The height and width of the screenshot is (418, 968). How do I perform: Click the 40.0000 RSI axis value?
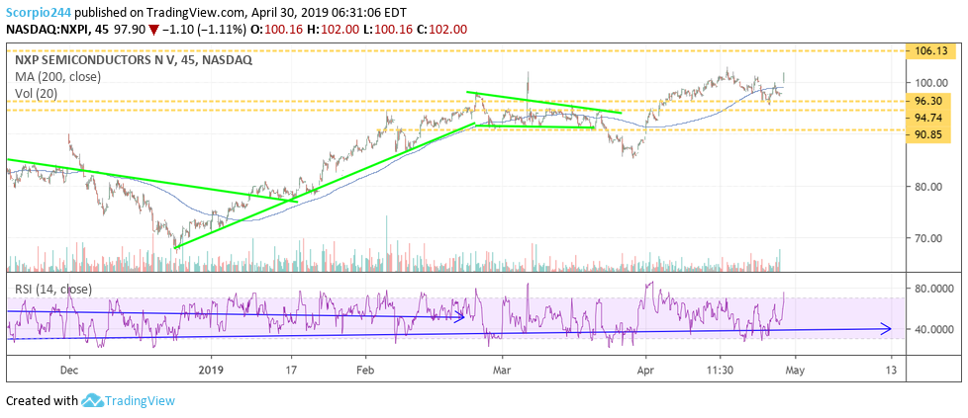pyautogui.click(x=936, y=329)
